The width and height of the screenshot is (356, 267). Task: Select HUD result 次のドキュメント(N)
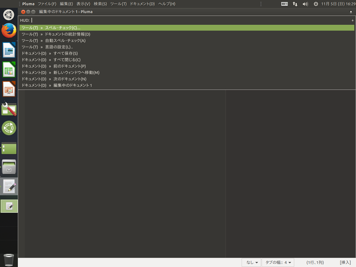pyautogui.click(x=187, y=79)
